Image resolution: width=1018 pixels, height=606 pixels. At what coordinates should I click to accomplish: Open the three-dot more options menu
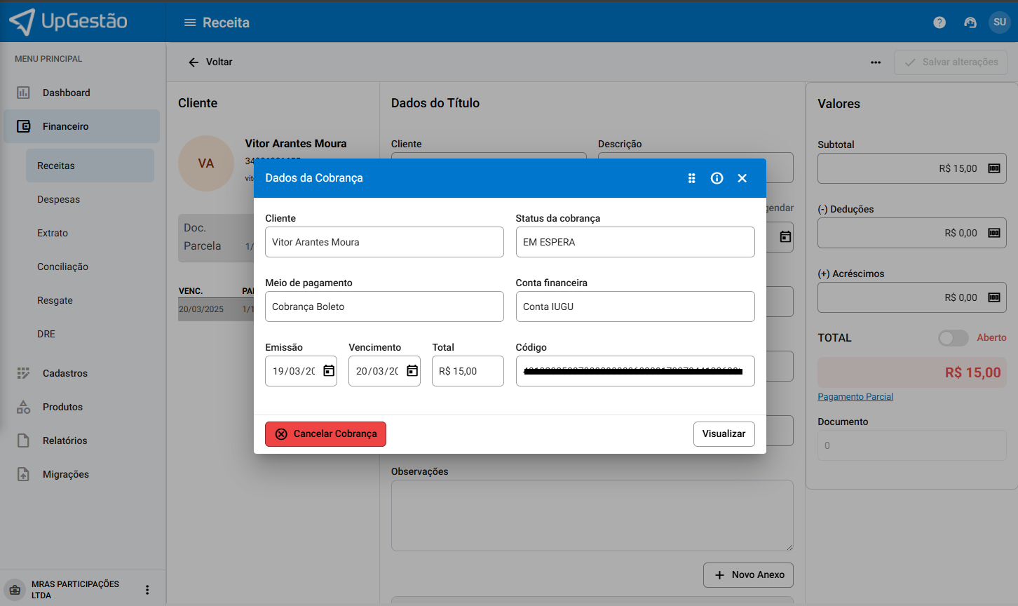876,62
